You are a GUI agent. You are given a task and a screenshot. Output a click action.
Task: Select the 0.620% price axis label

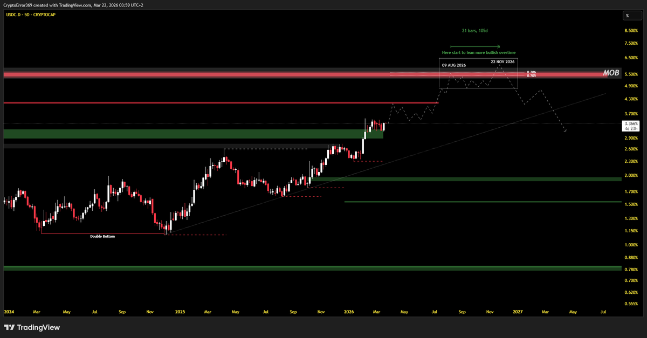(x=631, y=292)
